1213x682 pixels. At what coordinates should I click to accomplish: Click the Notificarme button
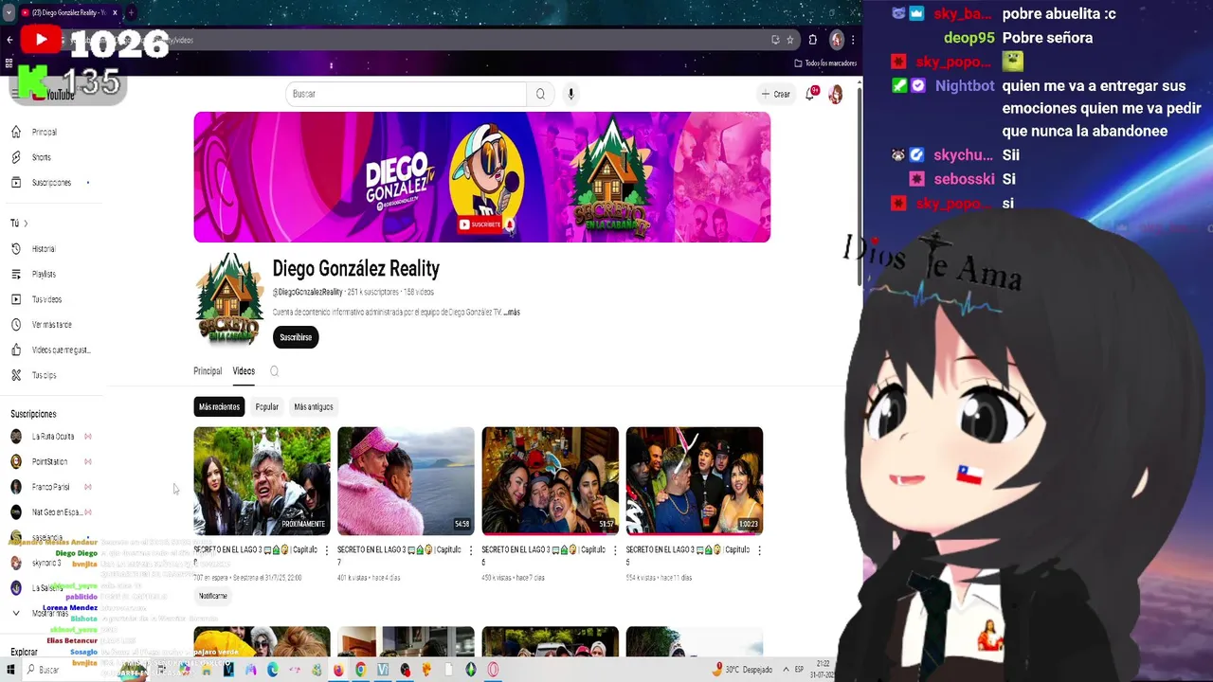(x=213, y=596)
